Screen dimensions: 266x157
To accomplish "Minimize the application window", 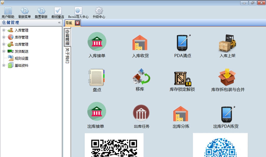I will point(244,3).
